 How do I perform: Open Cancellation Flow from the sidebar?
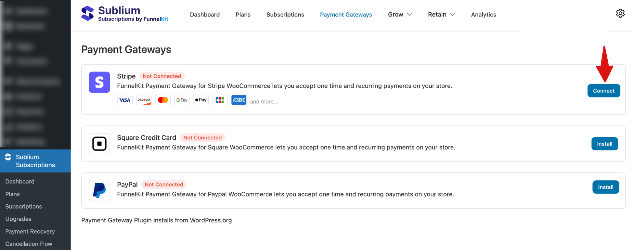[x=28, y=244]
